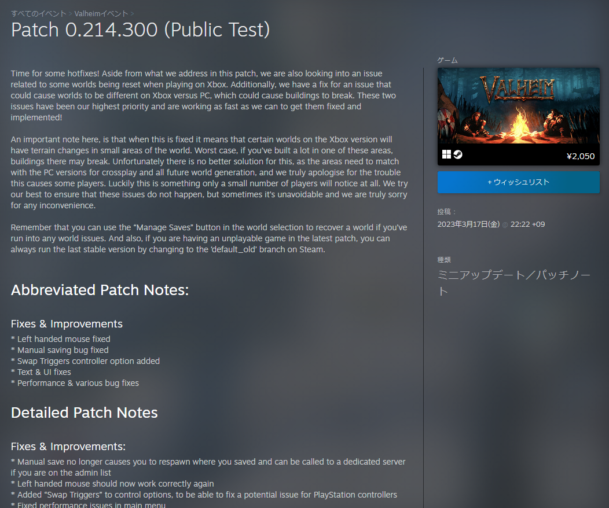Image resolution: width=609 pixels, height=508 pixels.
Task: Click the Patch 0.214.300 (Public Test) title
Action: coord(141,30)
